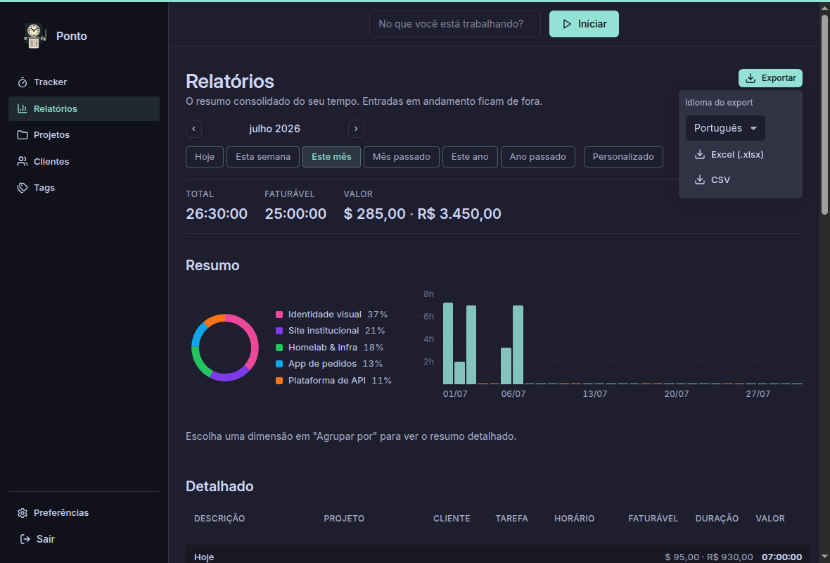Click the TAREFA column header
830x563 pixels.
coord(511,519)
